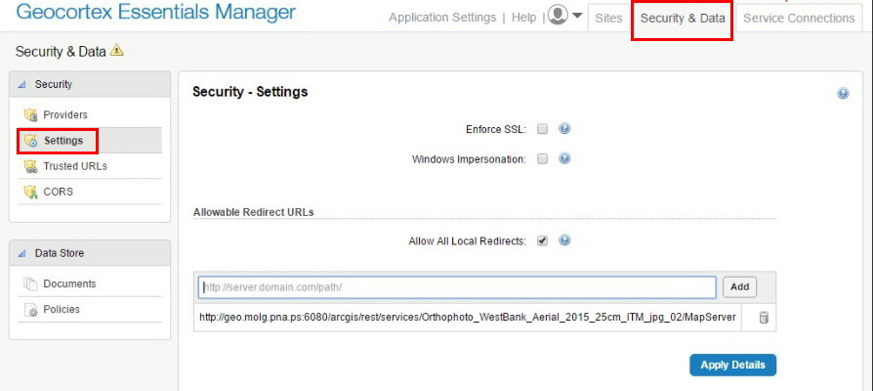Open the Service Connections tab

(x=799, y=18)
